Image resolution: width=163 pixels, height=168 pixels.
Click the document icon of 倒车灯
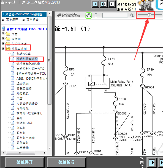point(13,127)
